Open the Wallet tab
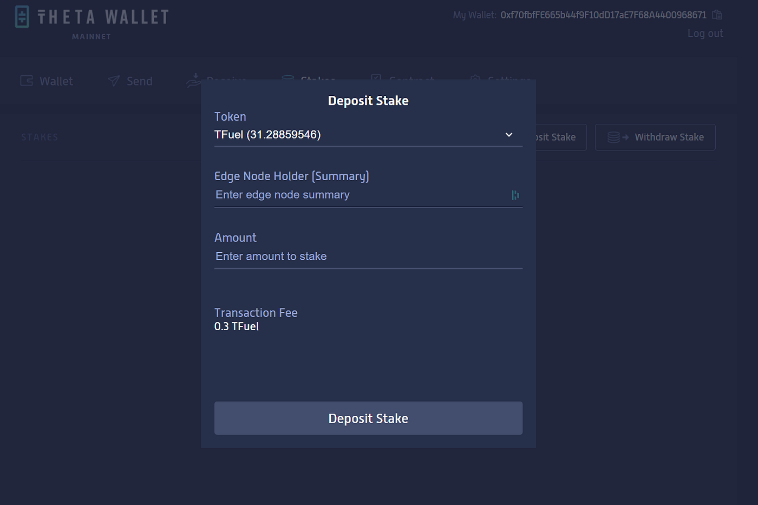The width and height of the screenshot is (758, 505). [x=47, y=81]
